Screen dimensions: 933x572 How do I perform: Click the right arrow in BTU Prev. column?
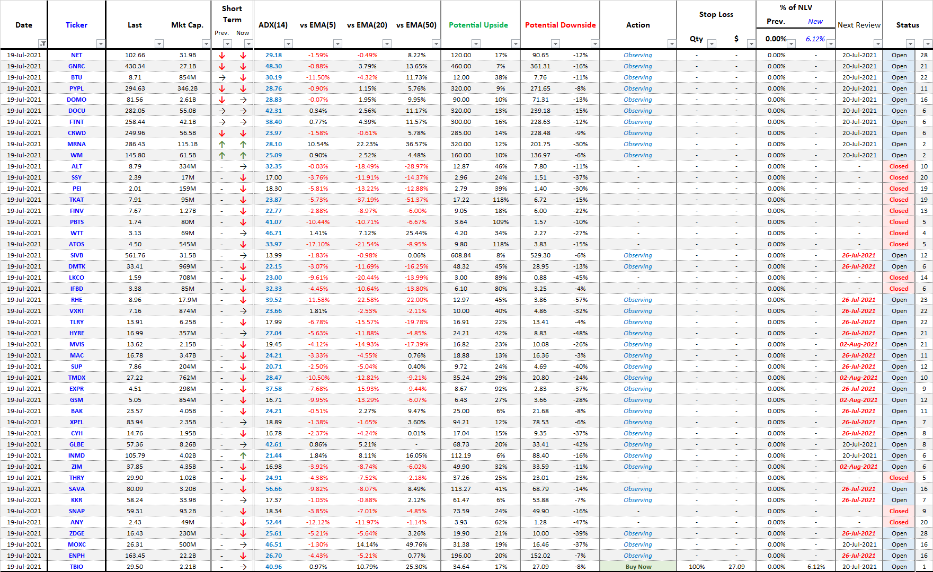(222, 77)
